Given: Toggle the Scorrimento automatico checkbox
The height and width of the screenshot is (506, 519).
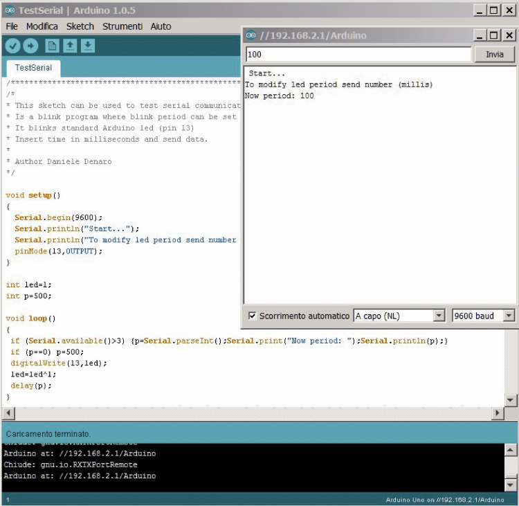Looking at the screenshot, I should pos(252,316).
